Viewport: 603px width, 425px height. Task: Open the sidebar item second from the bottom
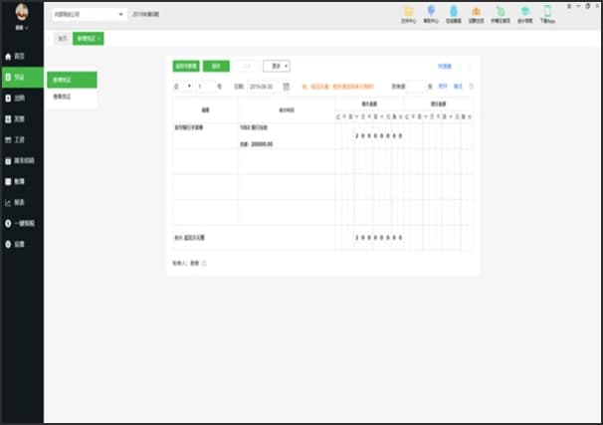[x=20, y=223]
